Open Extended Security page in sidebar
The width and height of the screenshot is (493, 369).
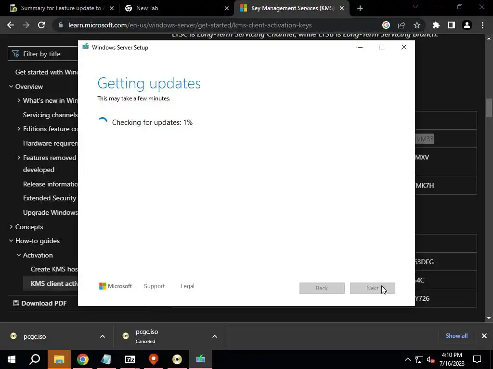(50, 198)
